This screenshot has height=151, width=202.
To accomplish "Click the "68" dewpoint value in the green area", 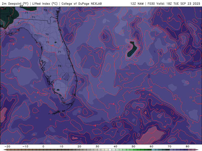I will (5, 9).
